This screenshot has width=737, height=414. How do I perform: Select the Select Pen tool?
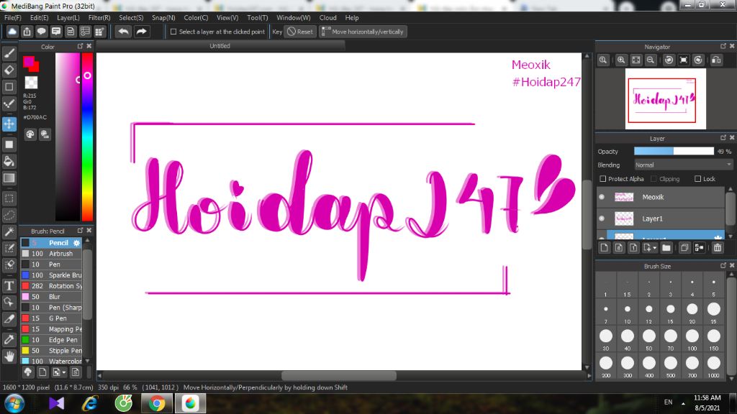pos(9,248)
